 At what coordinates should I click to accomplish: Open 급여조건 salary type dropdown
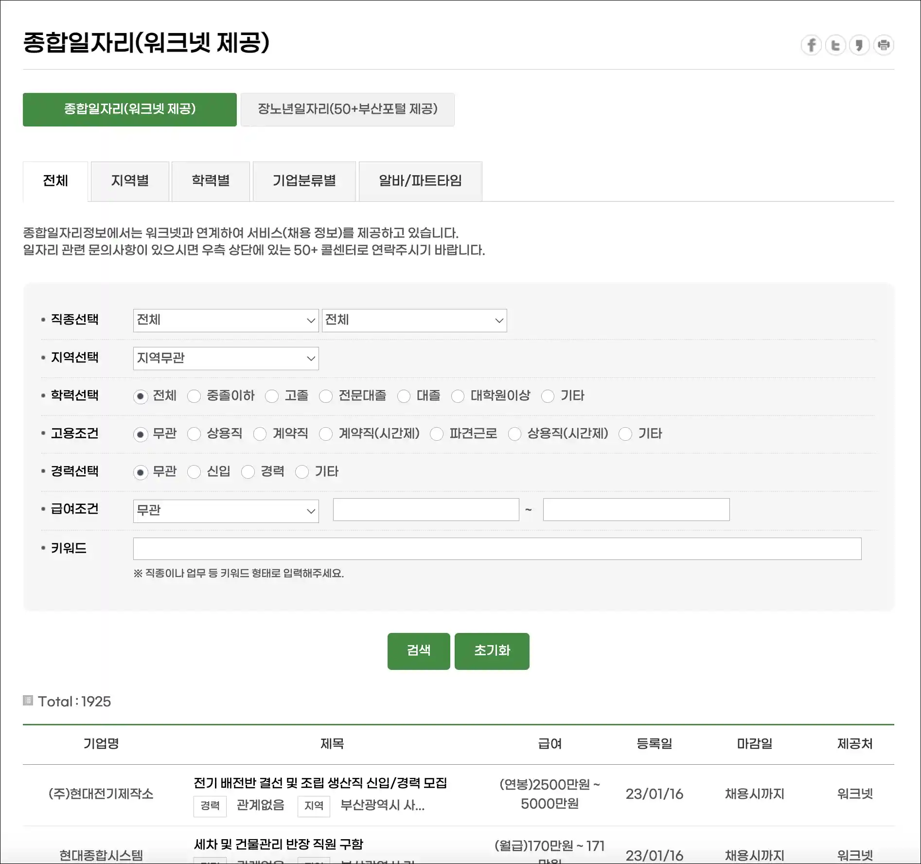[226, 511]
